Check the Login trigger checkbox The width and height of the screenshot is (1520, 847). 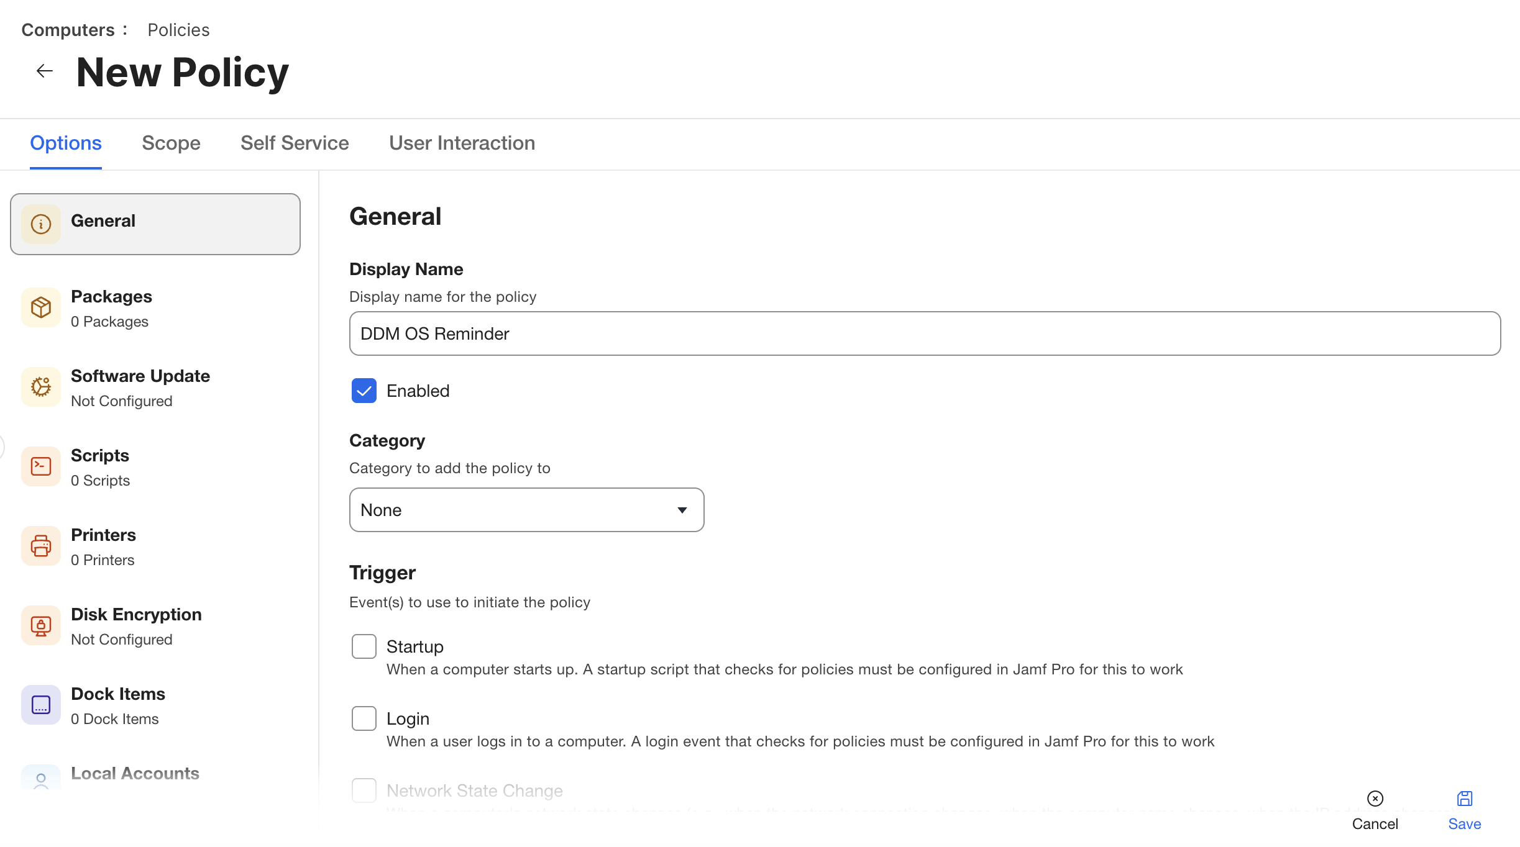coord(364,718)
